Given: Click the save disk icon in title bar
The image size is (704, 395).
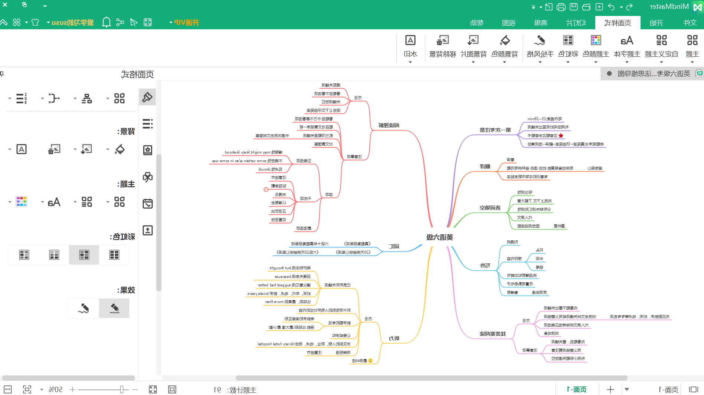Looking at the screenshot, I should pyautogui.click(x=574, y=7).
